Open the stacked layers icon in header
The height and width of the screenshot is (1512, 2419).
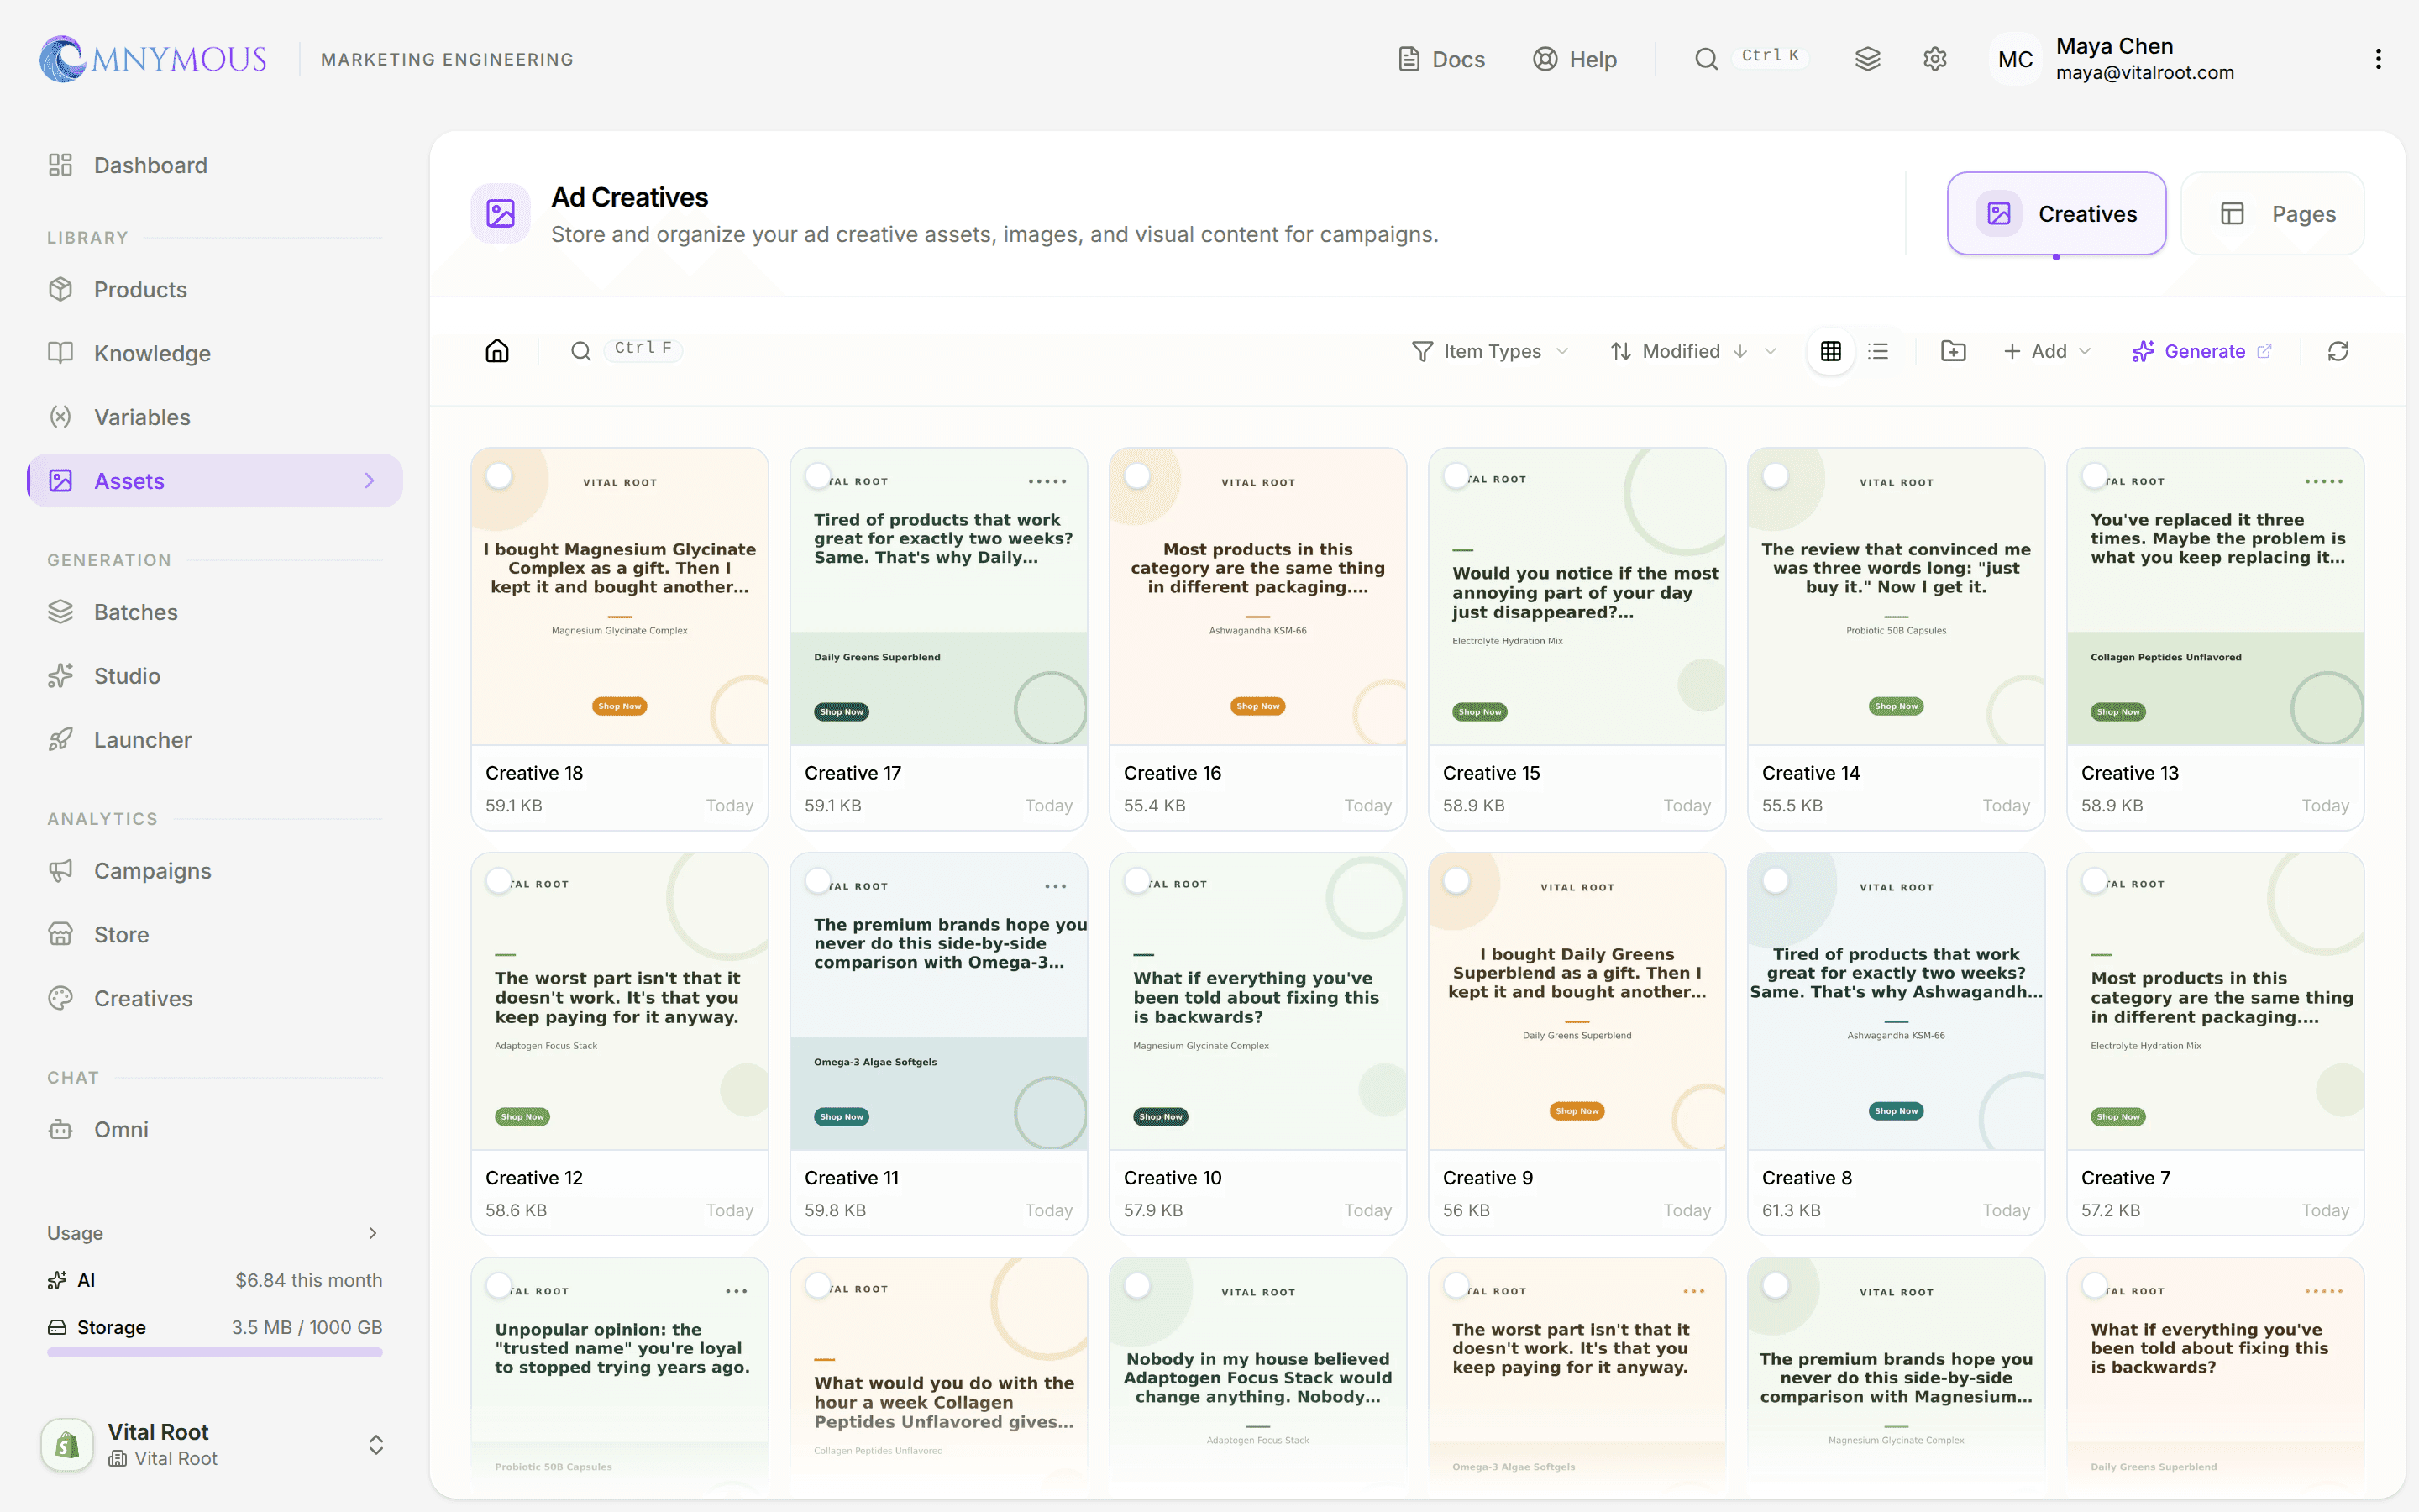(x=1867, y=59)
